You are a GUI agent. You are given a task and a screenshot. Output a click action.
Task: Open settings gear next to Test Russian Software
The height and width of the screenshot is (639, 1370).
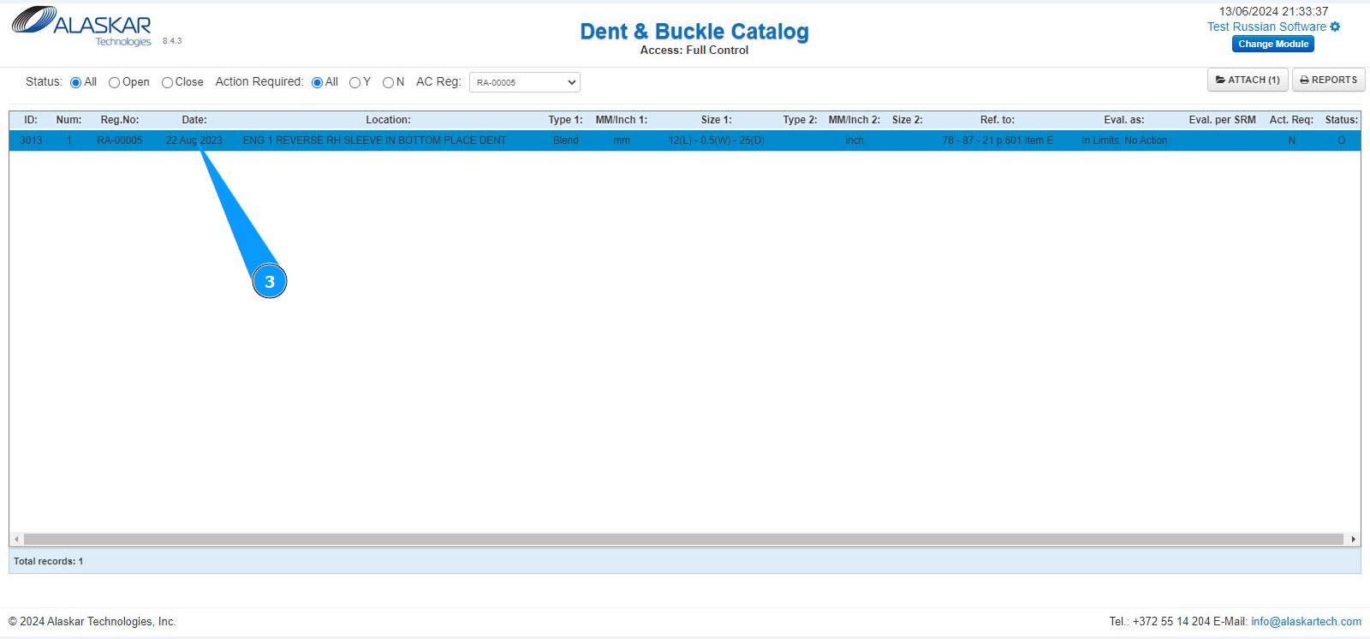pos(1335,27)
